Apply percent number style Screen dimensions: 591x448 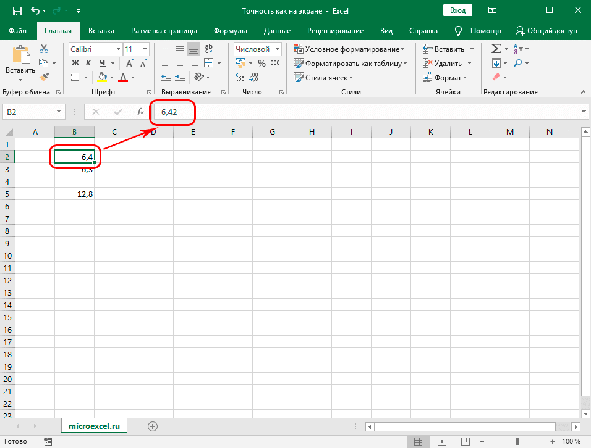point(261,63)
